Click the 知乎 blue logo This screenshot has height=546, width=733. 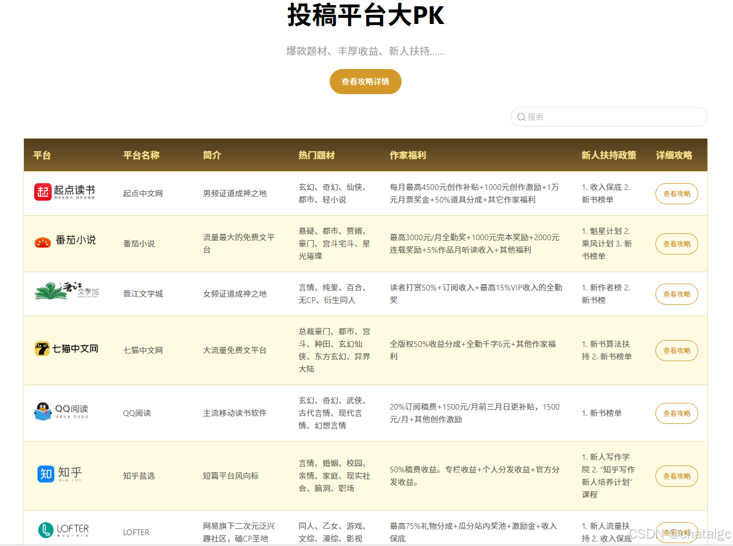(x=60, y=474)
